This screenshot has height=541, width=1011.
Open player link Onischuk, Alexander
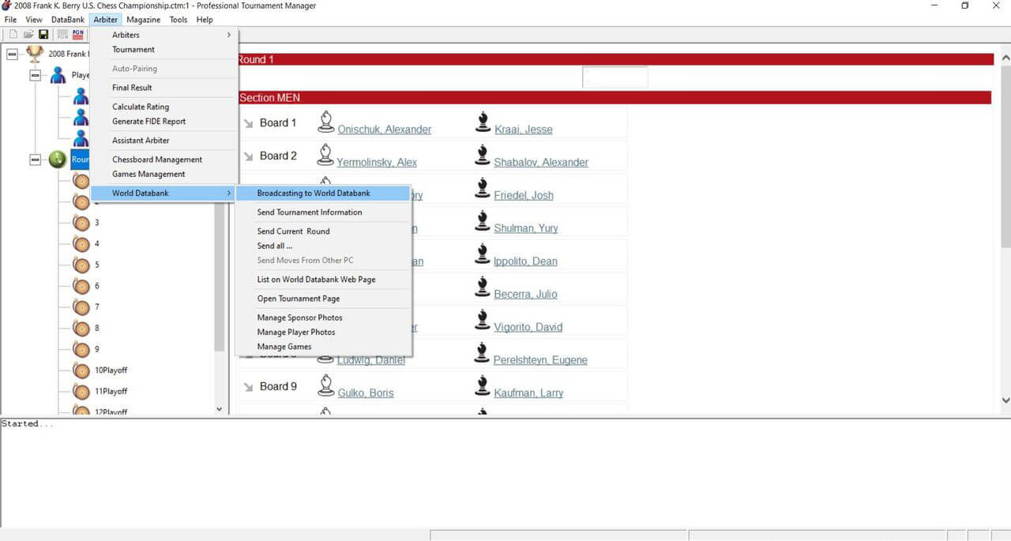(385, 130)
